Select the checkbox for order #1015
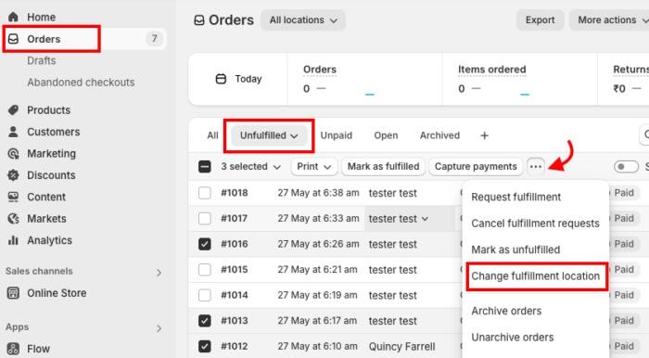 (205, 270)
